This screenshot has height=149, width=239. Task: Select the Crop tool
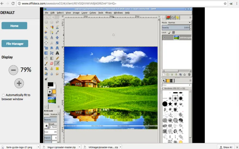point(52,43)
